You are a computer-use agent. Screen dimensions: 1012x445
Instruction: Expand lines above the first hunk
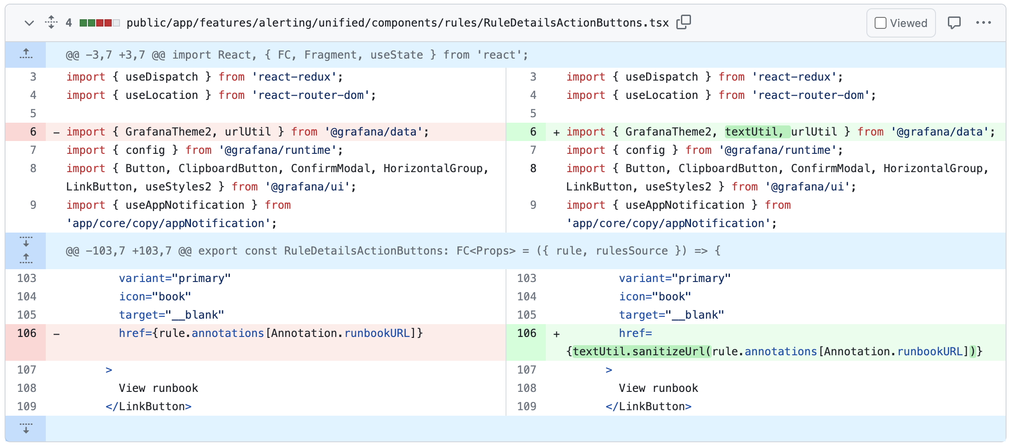tap(26, 54)
